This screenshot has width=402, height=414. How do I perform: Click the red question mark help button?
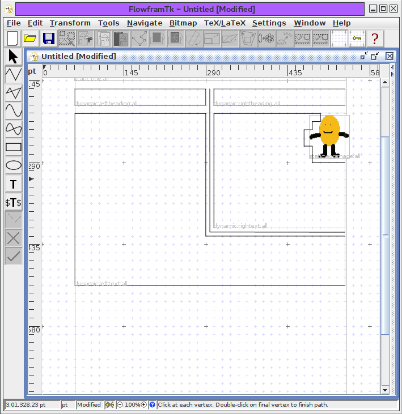[374, 39]
